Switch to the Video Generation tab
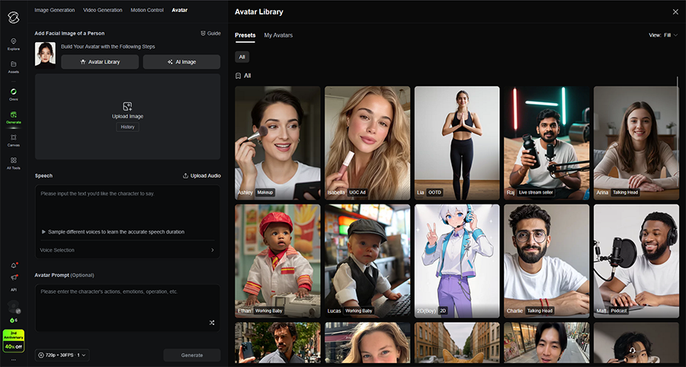 coord(103,10)
